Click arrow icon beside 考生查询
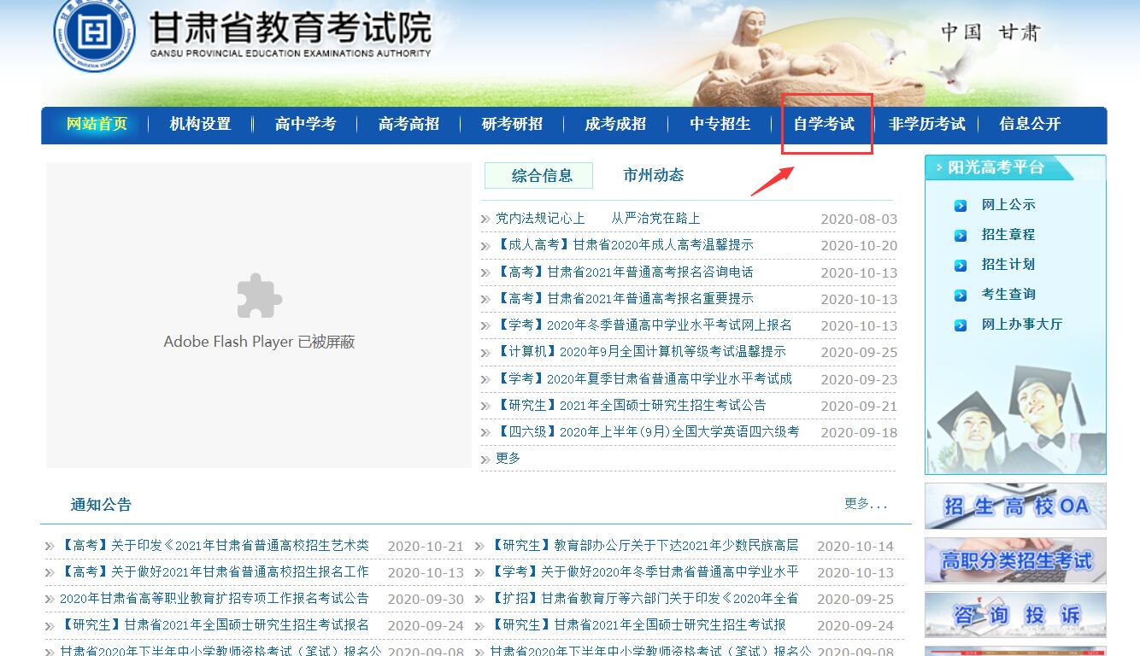1140x656 pixels. point(961,296)
